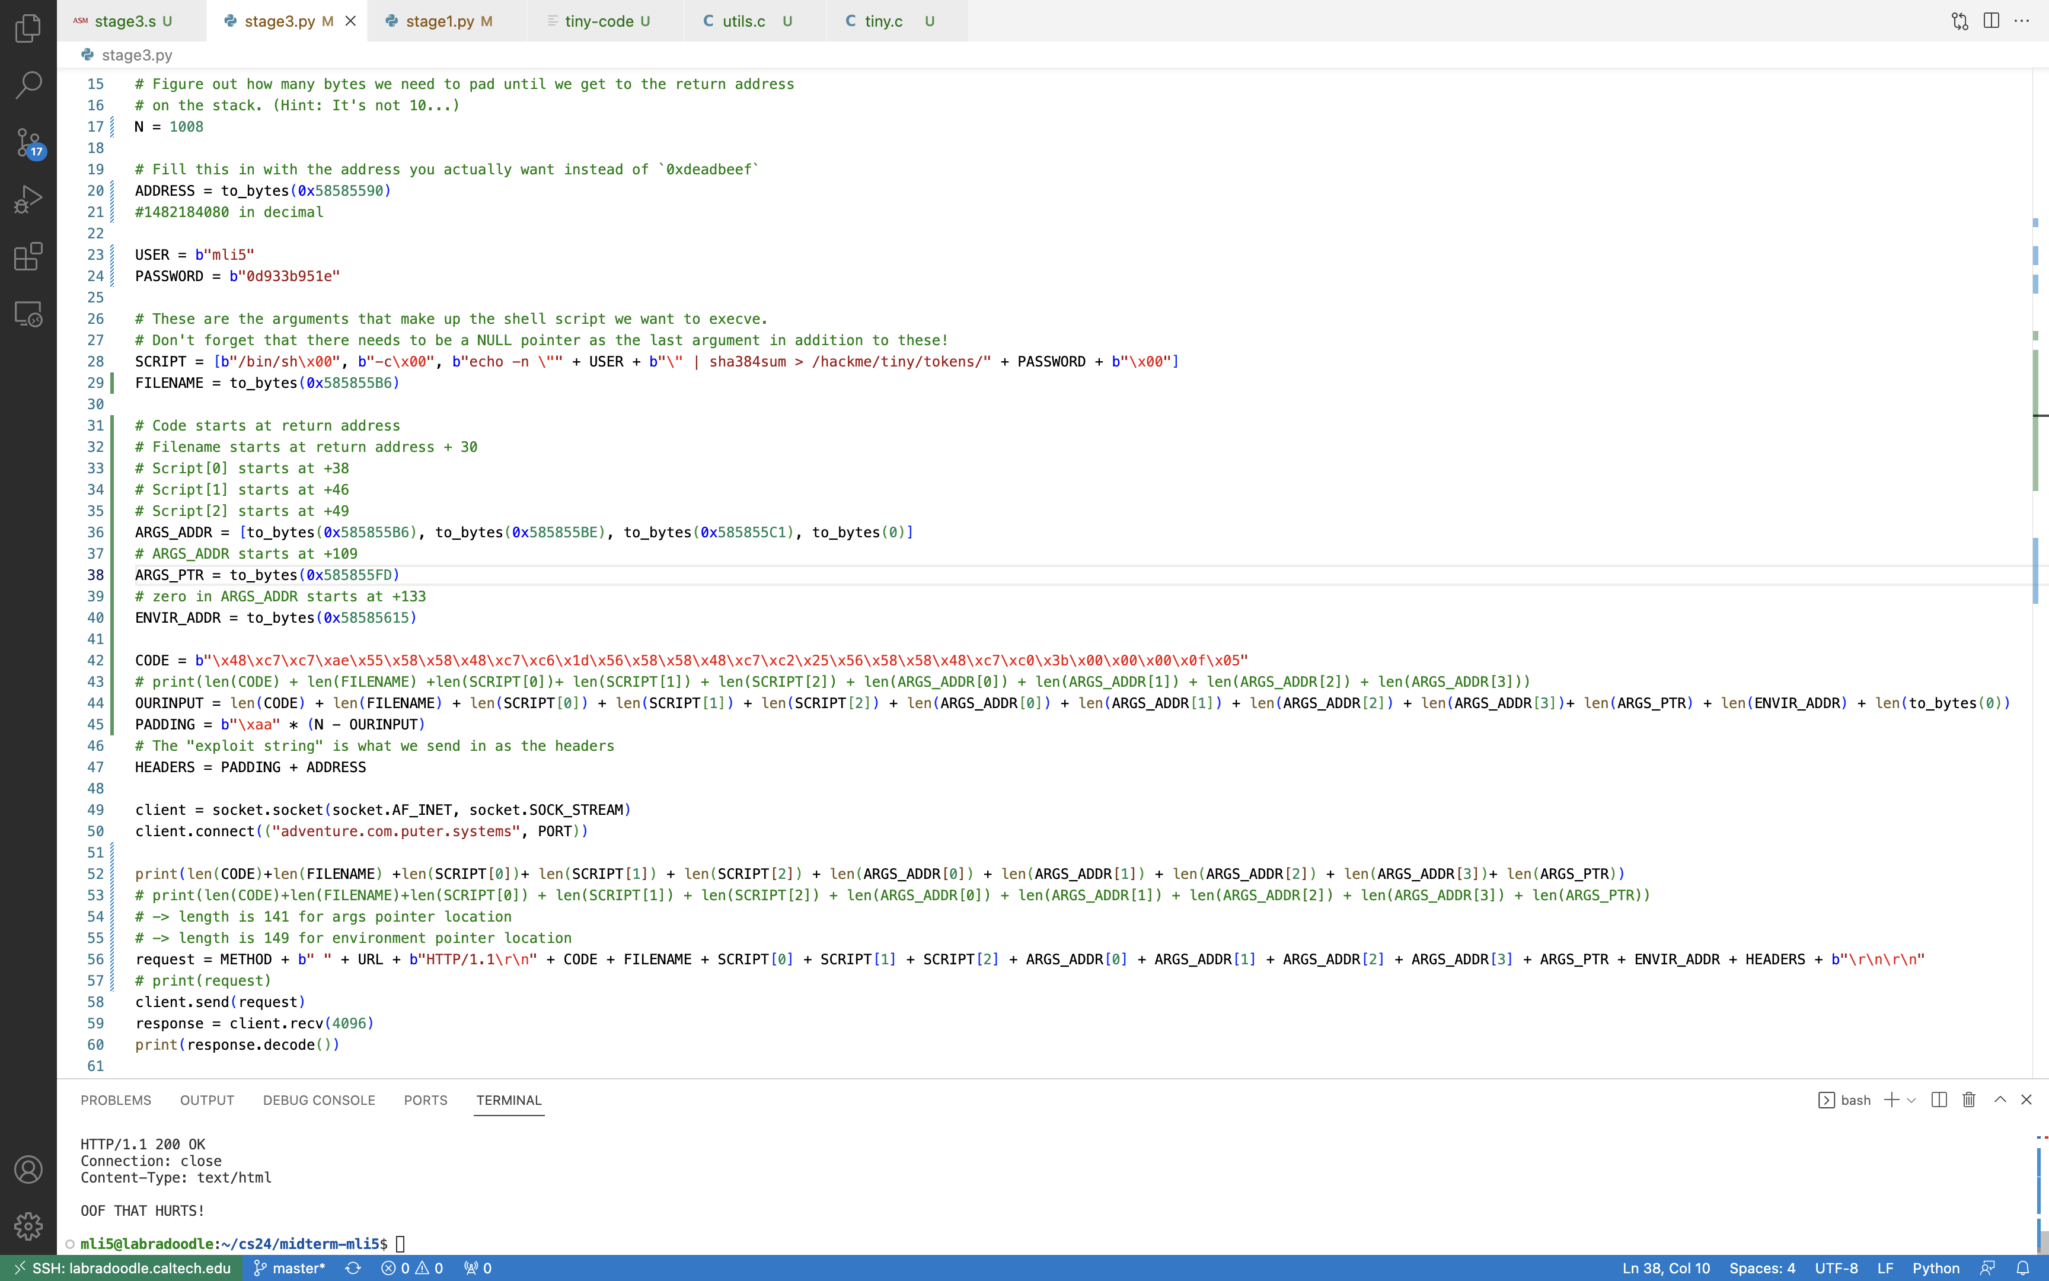The width and height of the screenshot is (2049, 1281).
Task: Maximize the panel with the chevron-up
Action: point(2000,1100)
